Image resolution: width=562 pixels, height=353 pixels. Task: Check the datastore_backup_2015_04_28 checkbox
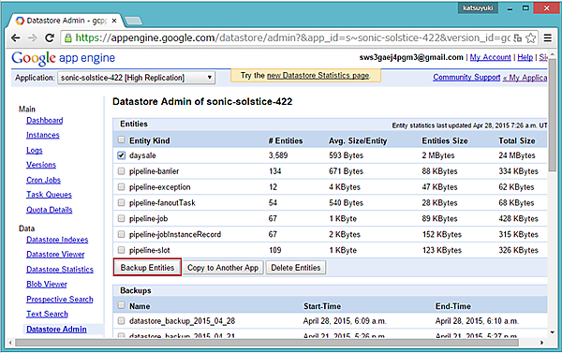pos(121,321)
